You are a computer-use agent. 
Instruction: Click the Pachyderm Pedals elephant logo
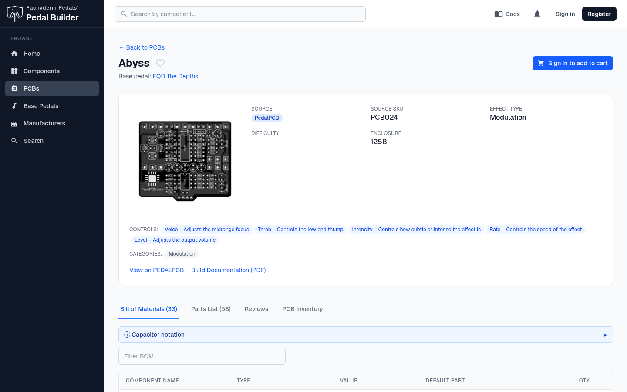(x=15, y=14)
